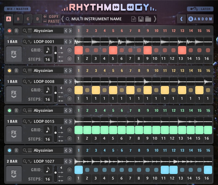218x185 pixels.
Task: Select step 12 header on green track
Action: pos(173,111)
